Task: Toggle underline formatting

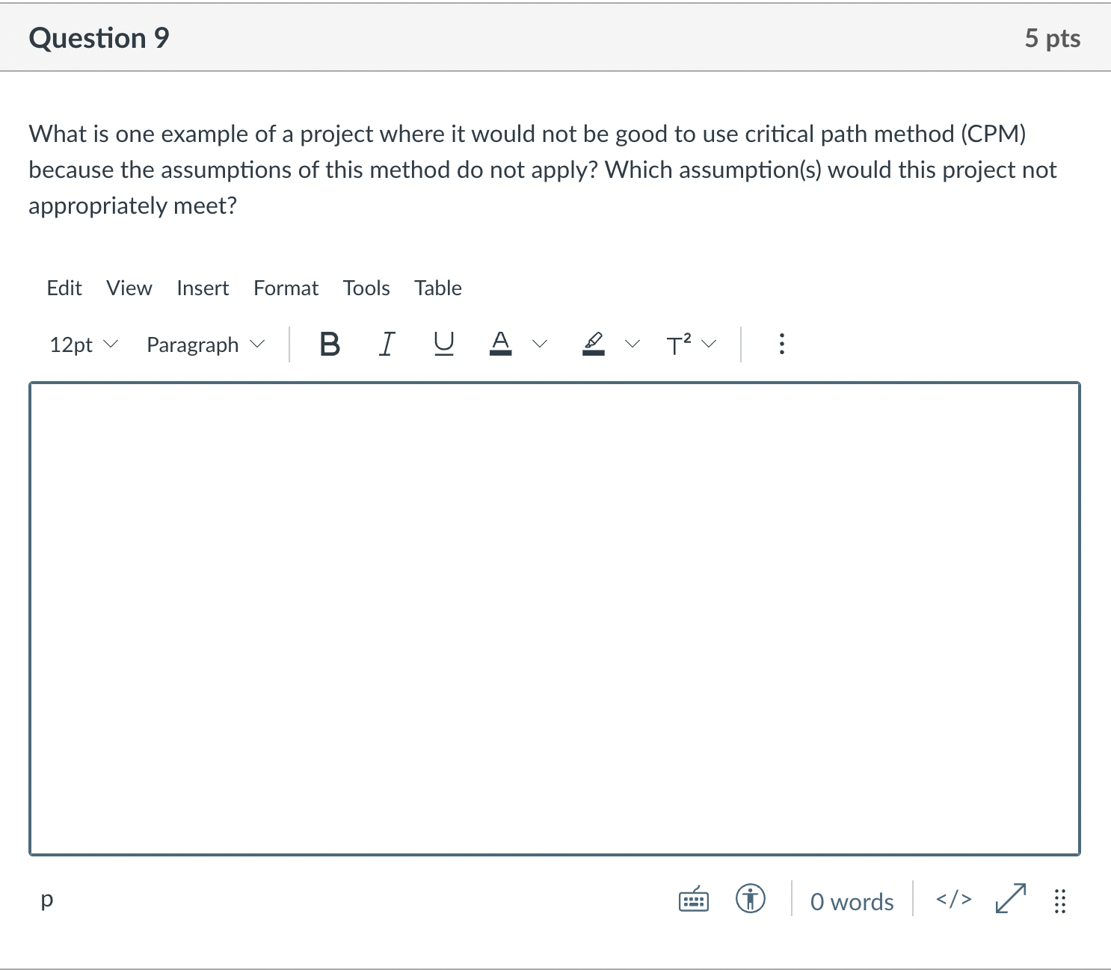Action: point(443,344)
